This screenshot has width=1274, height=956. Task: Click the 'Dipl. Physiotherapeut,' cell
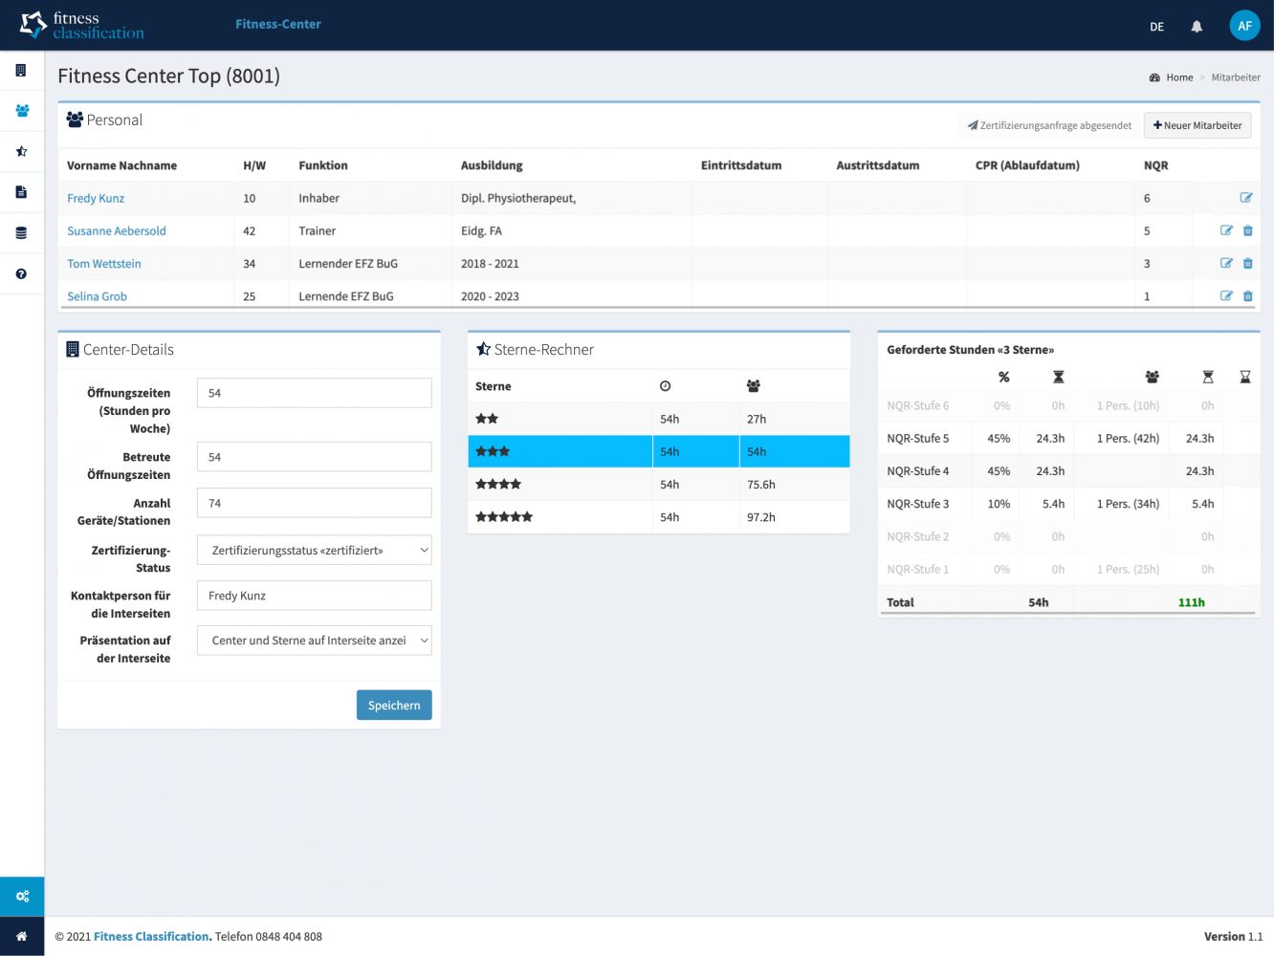518,198
